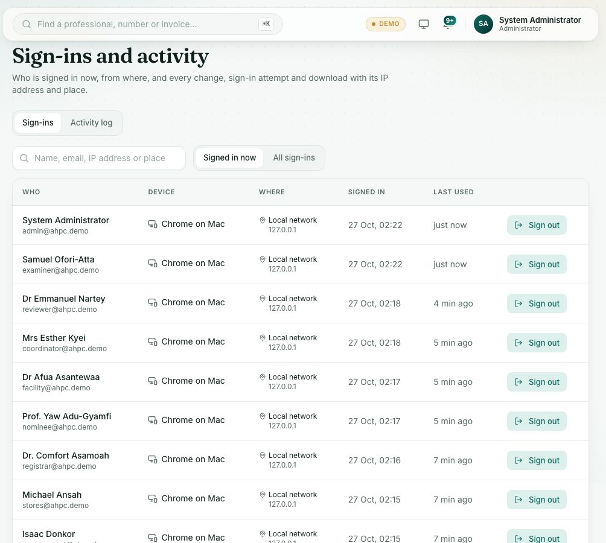Click device icon in Isaac Donkor row
The height and width of the screenshot is (543, 606).
[x=153, y=538]
